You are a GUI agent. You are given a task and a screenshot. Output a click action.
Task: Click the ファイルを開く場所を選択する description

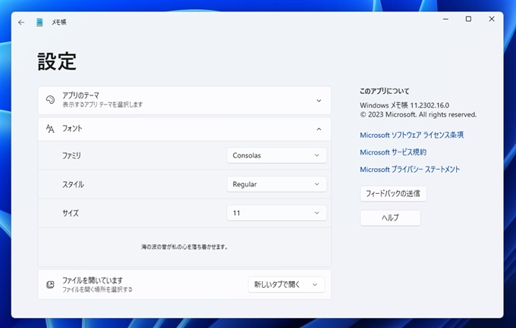97,289
